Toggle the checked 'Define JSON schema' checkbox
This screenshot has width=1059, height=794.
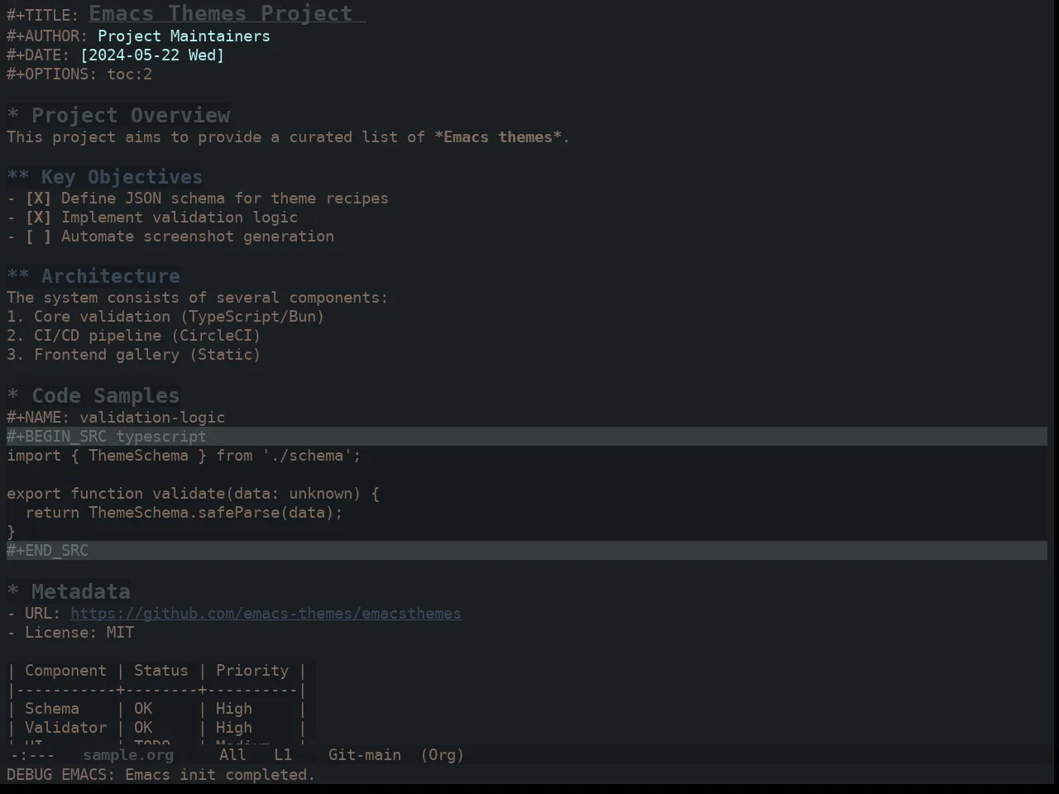click(x=38, y=198)
